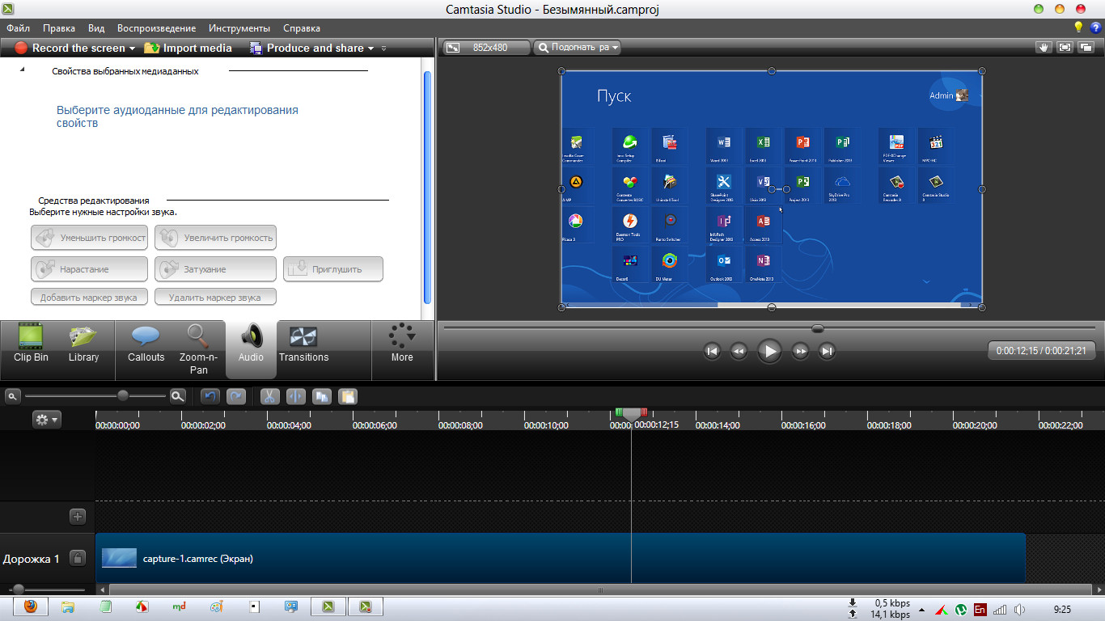Screen dimensions: 1105x621
Task: Click the Import media button
Action: tap(188, 48)
